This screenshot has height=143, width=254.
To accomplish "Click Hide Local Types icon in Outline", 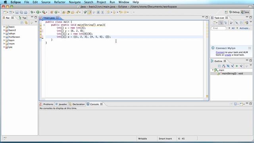I will pos(241,66).
